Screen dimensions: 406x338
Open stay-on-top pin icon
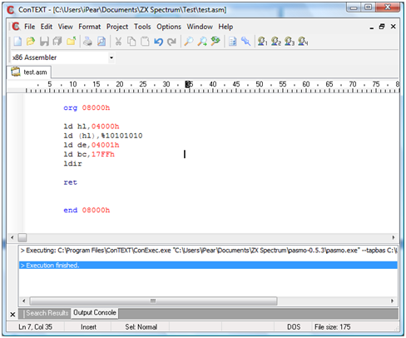point(245,42)
